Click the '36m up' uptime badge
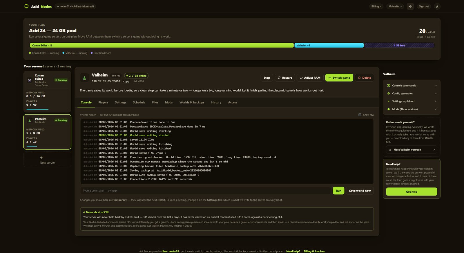The image size is (464, 253). coord(116,76)
